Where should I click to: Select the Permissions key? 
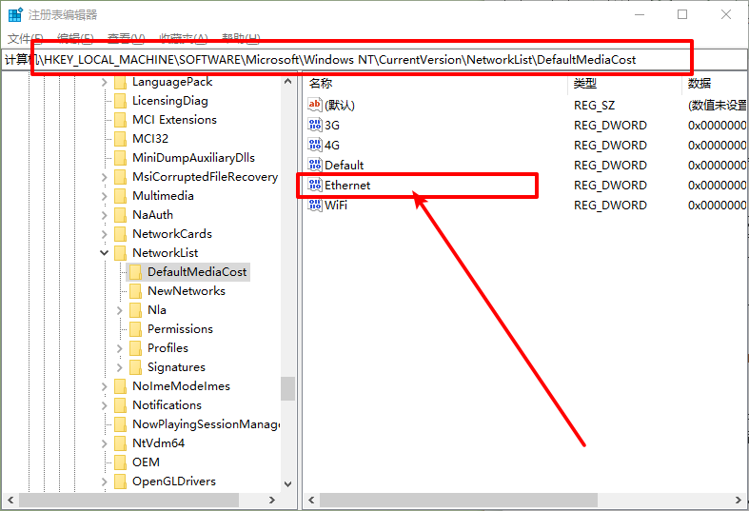pyautogui.click(x=180, y=329)
